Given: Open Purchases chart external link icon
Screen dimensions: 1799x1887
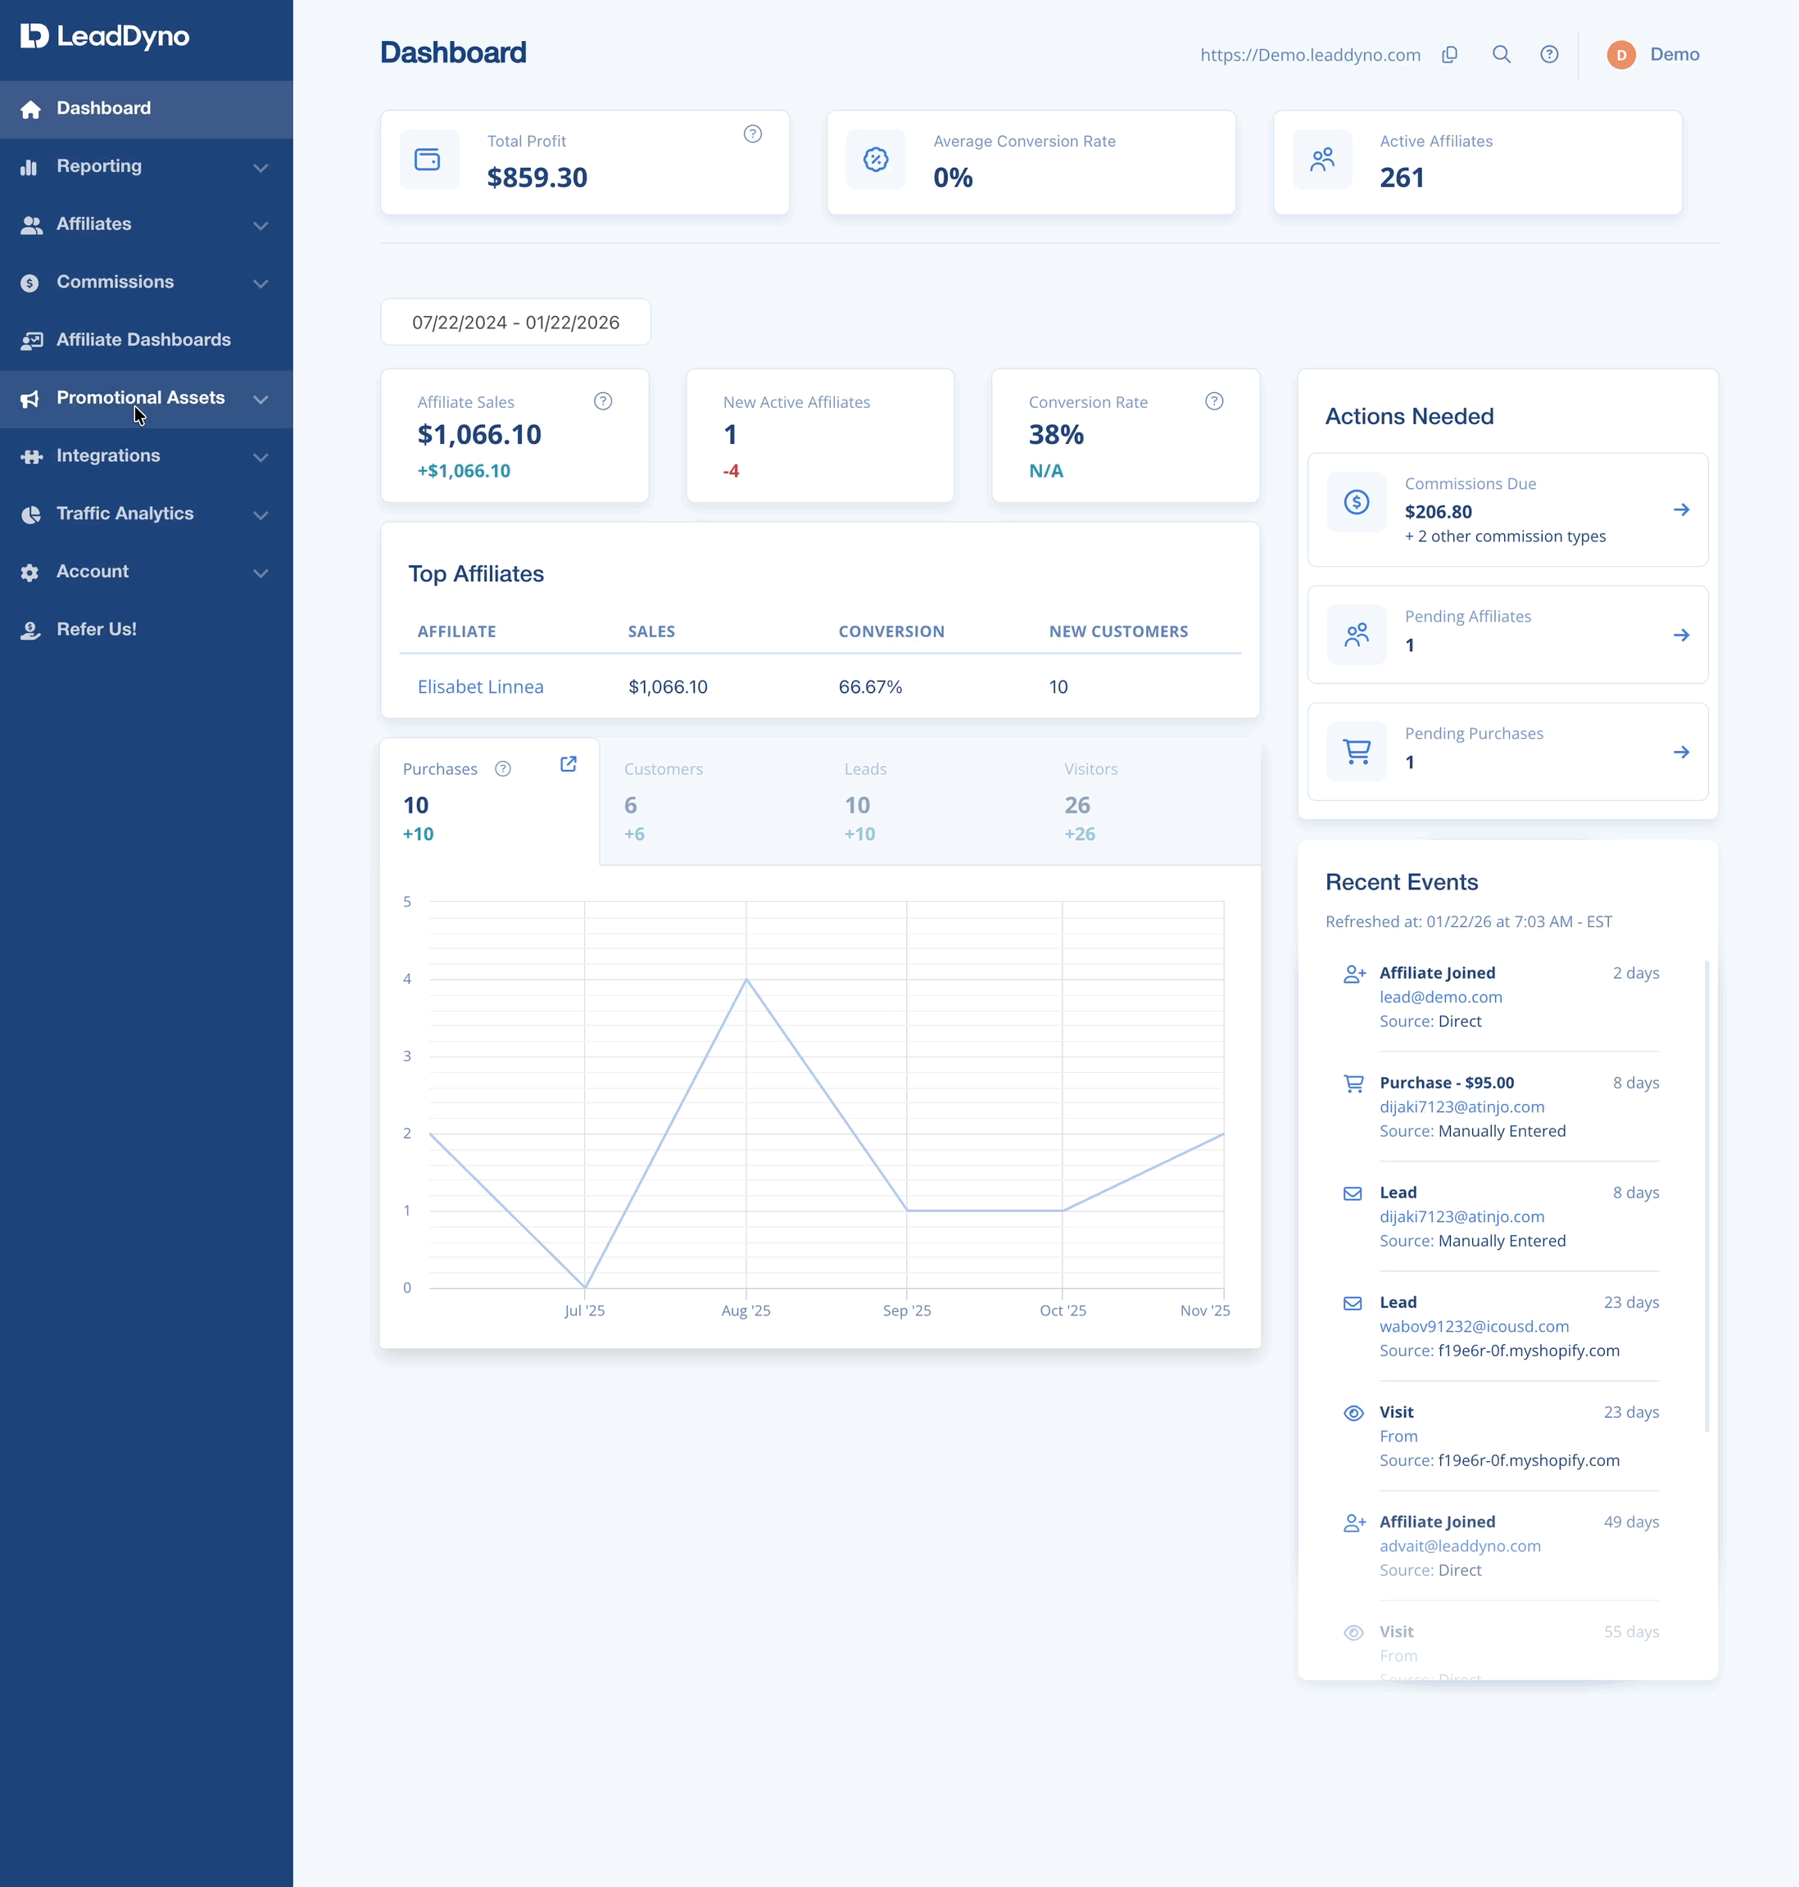Looking at the screenshot, I should pos(569,764).
